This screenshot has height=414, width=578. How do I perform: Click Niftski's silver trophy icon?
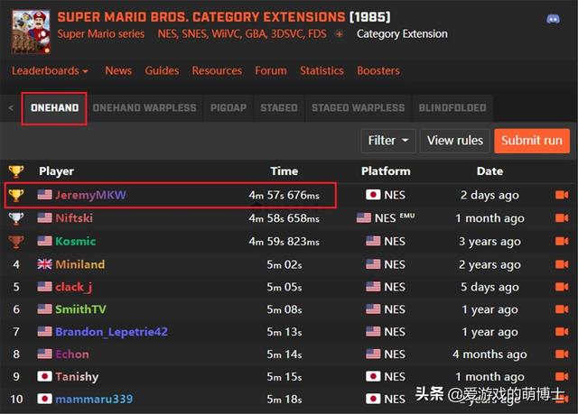tap(16, 218)
